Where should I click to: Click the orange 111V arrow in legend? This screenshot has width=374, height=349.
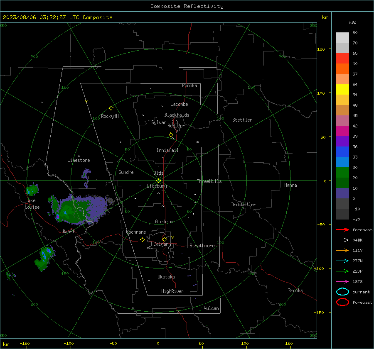[x=342, y=250]
